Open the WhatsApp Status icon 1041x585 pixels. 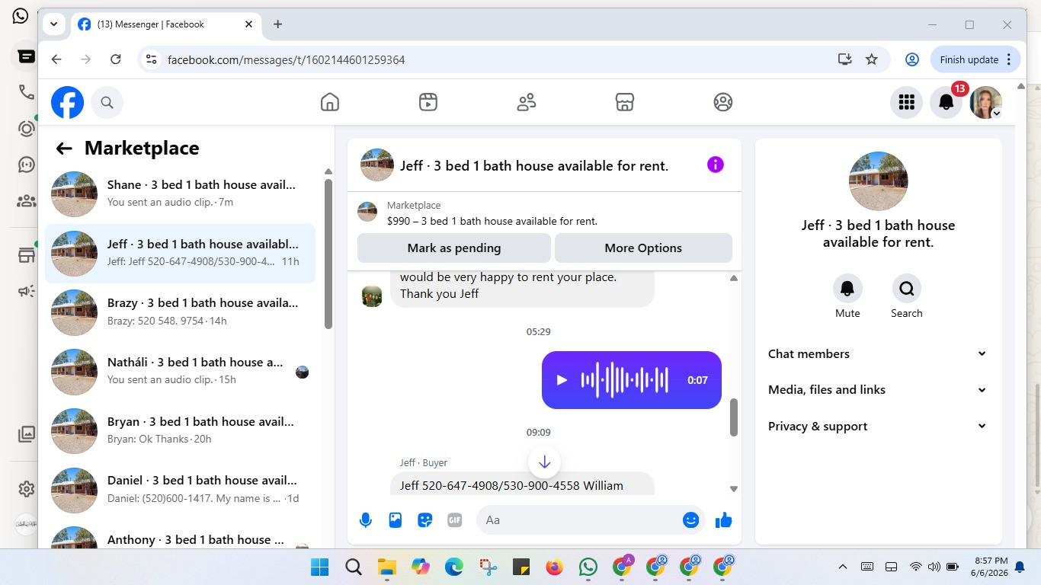[x=26, y=129]
